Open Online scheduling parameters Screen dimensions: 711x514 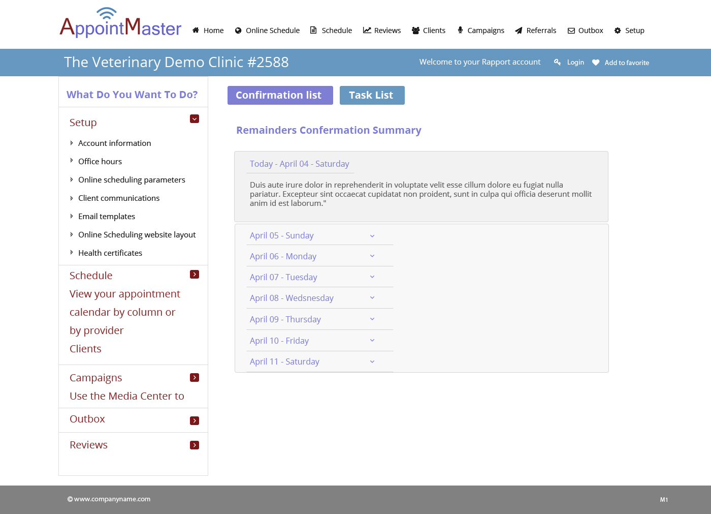tap(132, 180)
